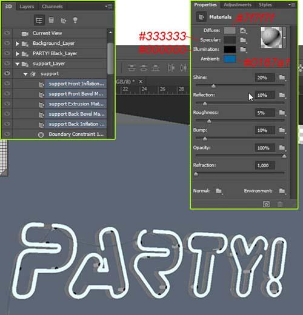Hide the support mesh

click(7, 73)
